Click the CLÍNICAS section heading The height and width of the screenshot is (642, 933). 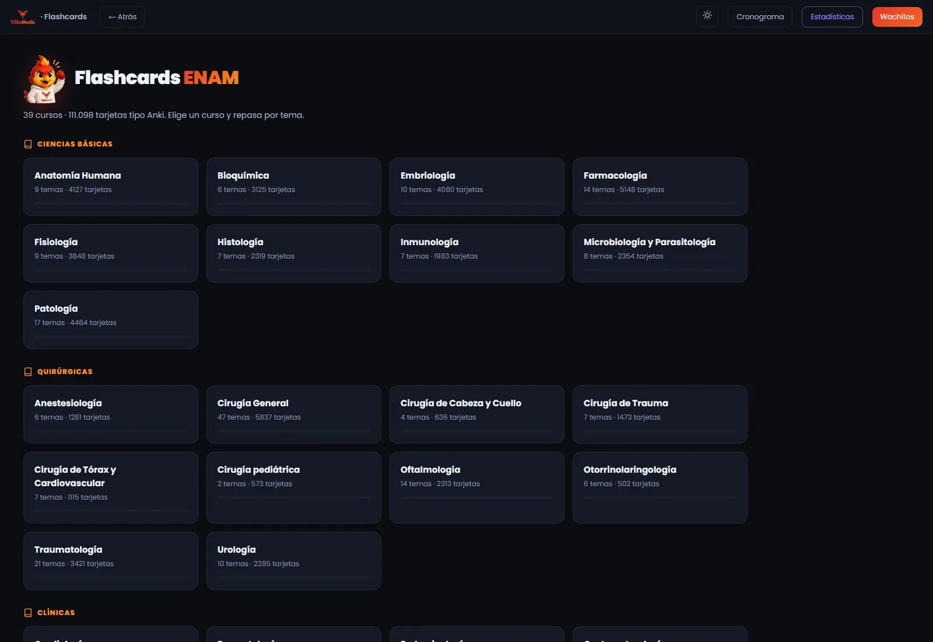(x=56, y=613)
